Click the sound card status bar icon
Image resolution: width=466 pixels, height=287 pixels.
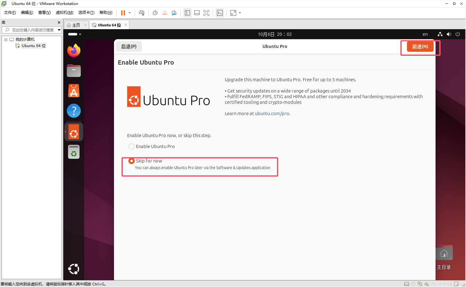tap(426, 284)
